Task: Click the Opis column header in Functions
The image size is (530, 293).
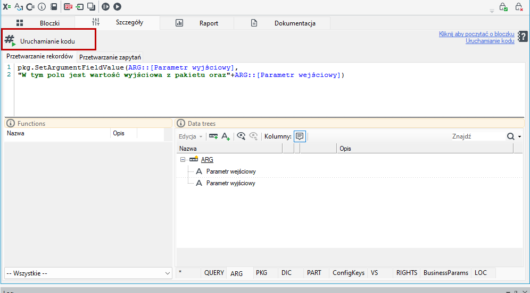Action: (123, 133)
